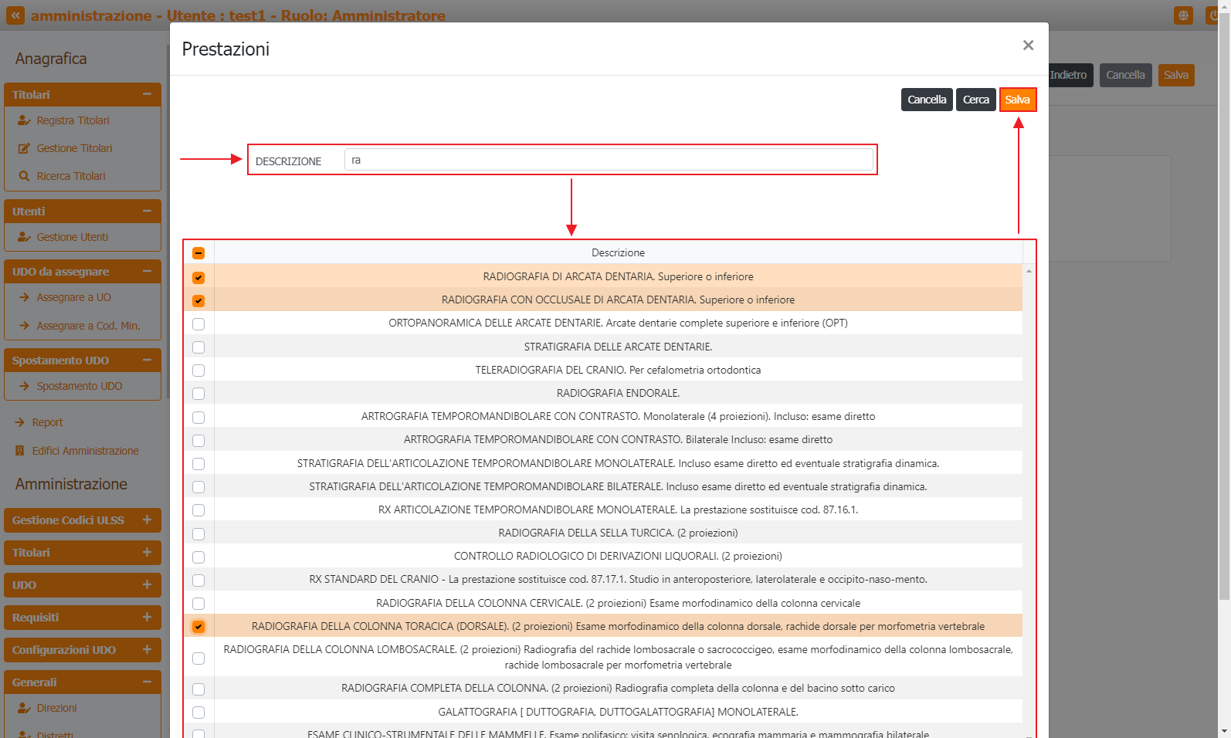
Task: Check the RADIOGRAFIA ENDORALE checkbox
Action: tap(198, 394)
